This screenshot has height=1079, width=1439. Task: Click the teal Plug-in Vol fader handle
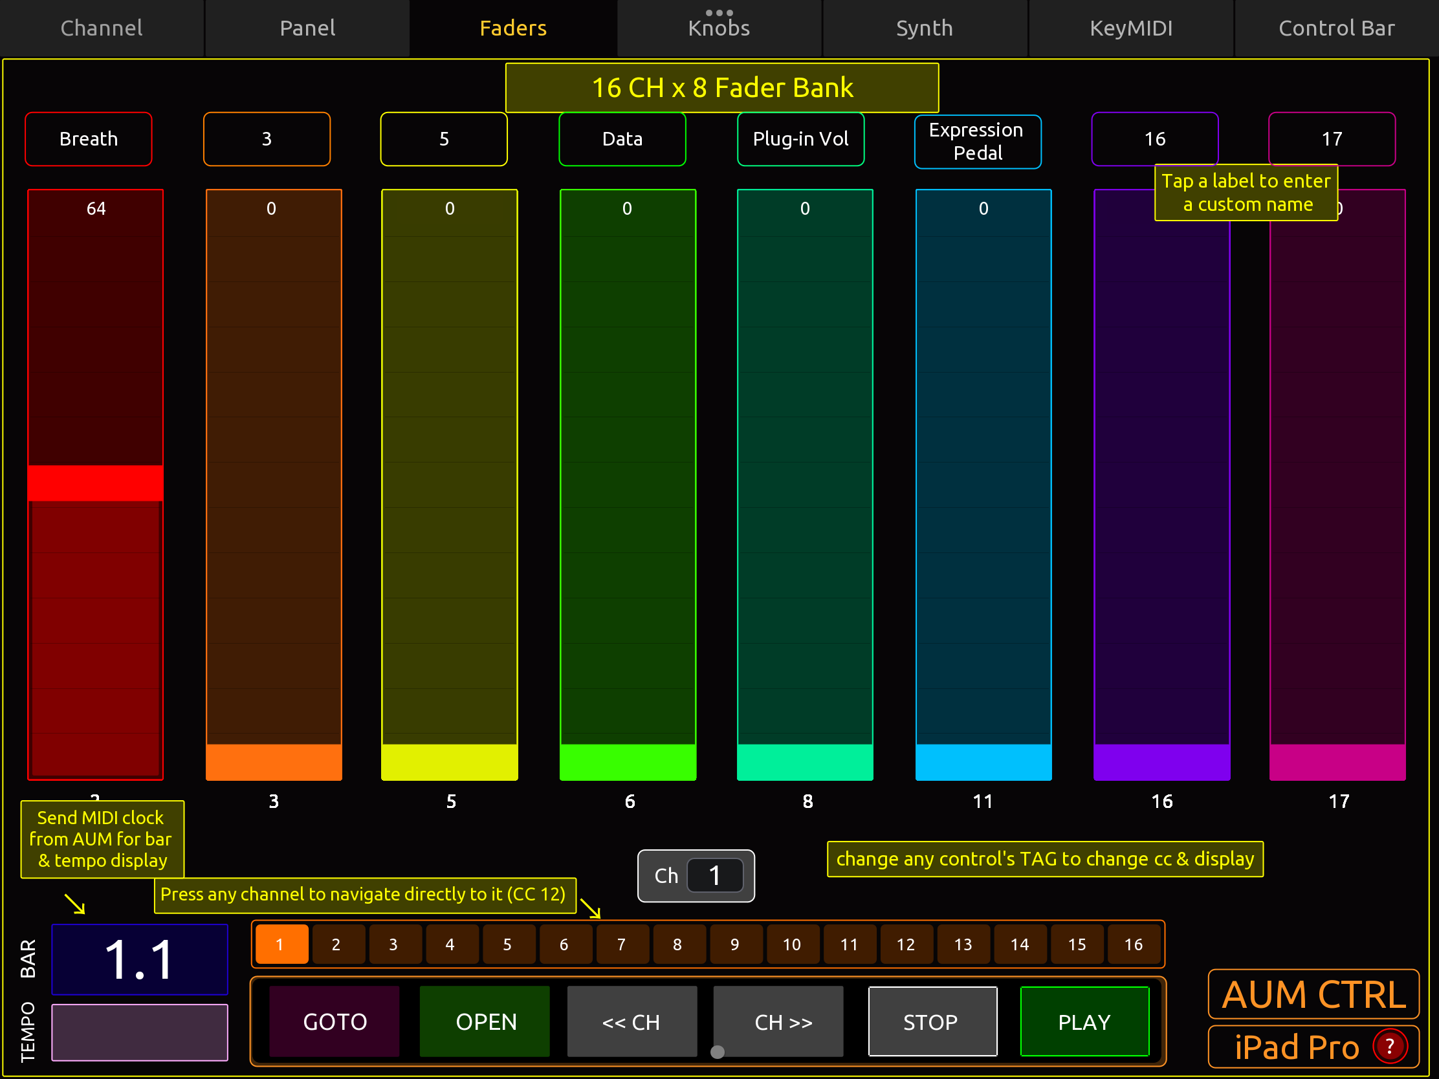pyautogui.click(x=806, y=761)
